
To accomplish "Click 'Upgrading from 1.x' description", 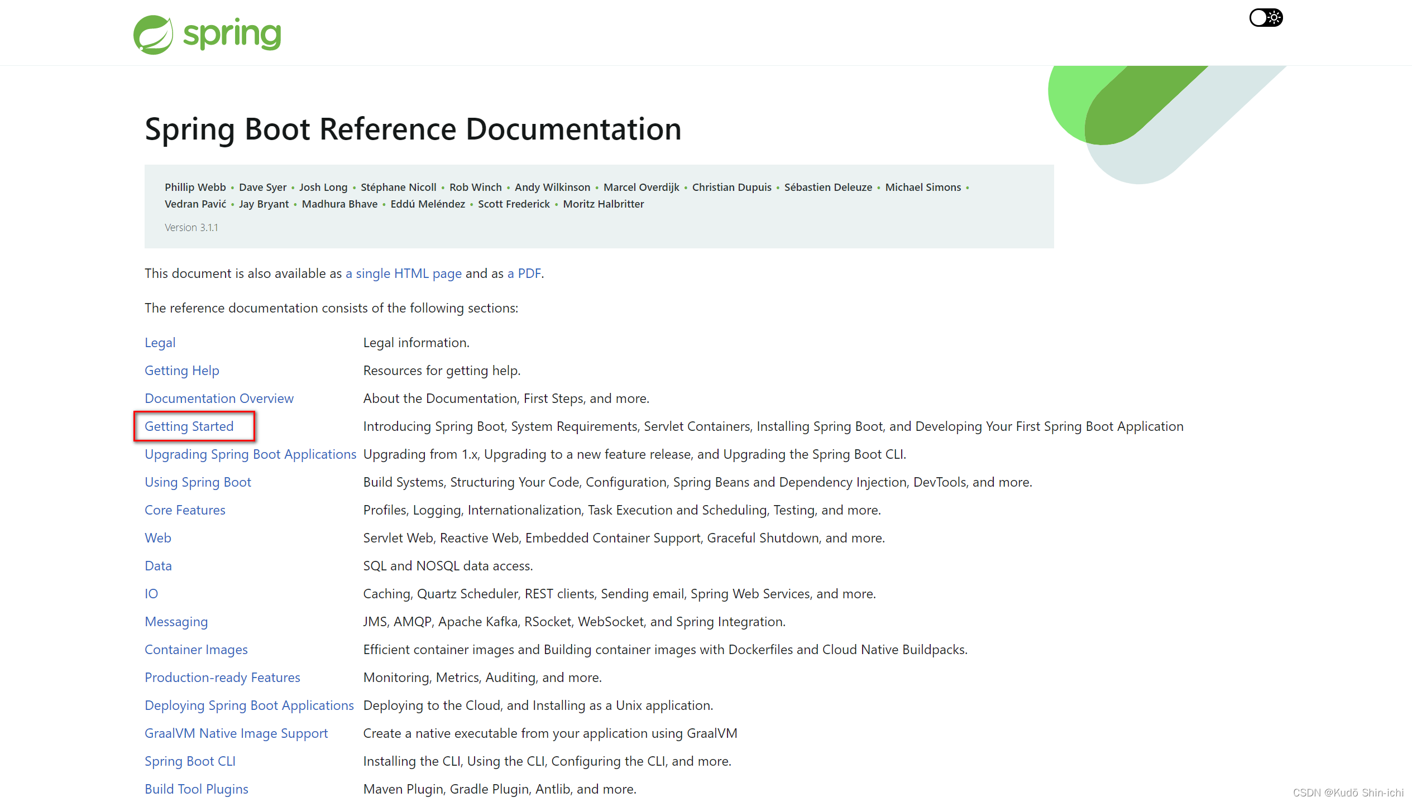I will 635,454.
